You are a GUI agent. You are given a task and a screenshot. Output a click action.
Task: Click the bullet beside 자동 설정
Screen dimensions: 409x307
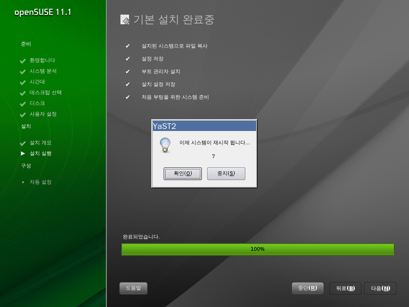tap(23, 182)
